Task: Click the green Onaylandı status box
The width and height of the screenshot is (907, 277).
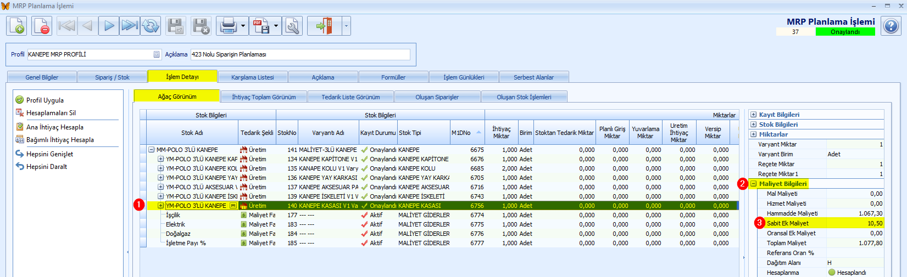Action: tap(845, 32)
